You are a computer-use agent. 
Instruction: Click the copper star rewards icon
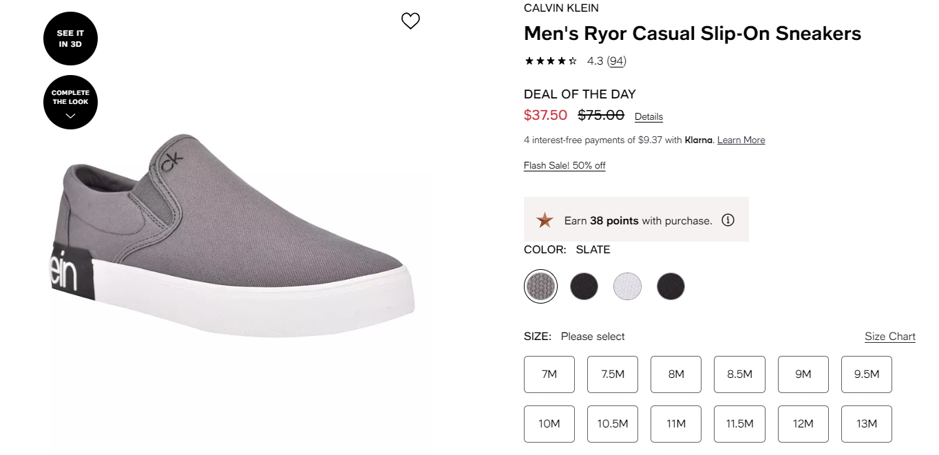pyautogui.click(x=545, y=220)
